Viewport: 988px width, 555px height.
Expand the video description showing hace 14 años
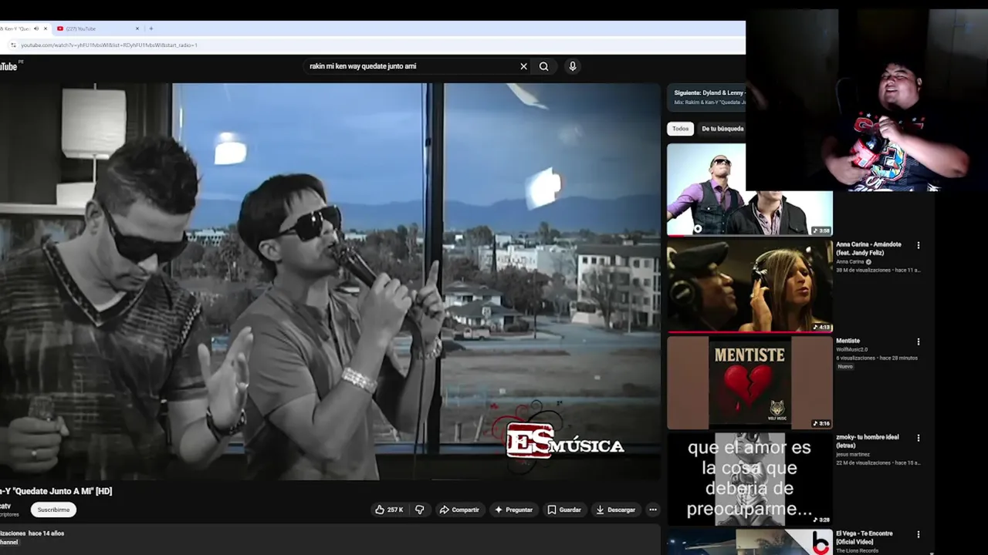(330, 538)
